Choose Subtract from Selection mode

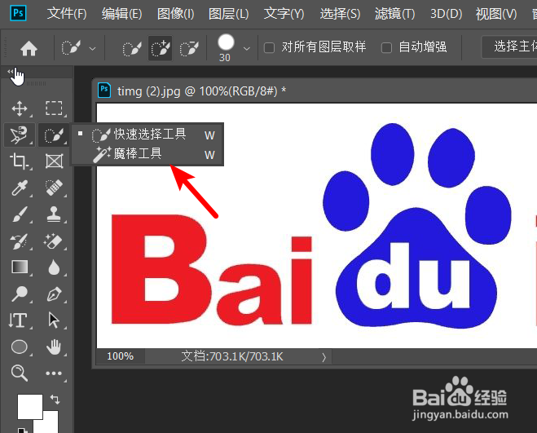(189, 48)
